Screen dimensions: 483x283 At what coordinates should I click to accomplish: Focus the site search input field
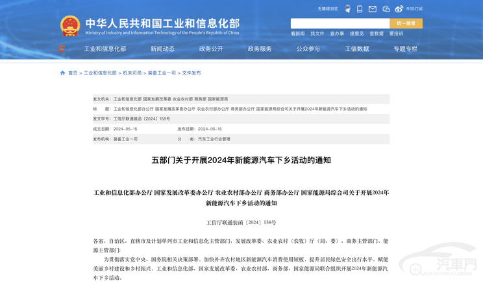point(340,23)
